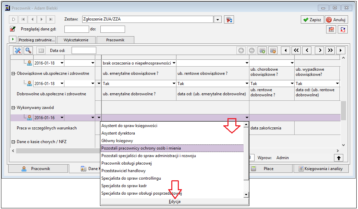
Task: Select Specjalista do spraw kadr
Action: tap(172, 186)
